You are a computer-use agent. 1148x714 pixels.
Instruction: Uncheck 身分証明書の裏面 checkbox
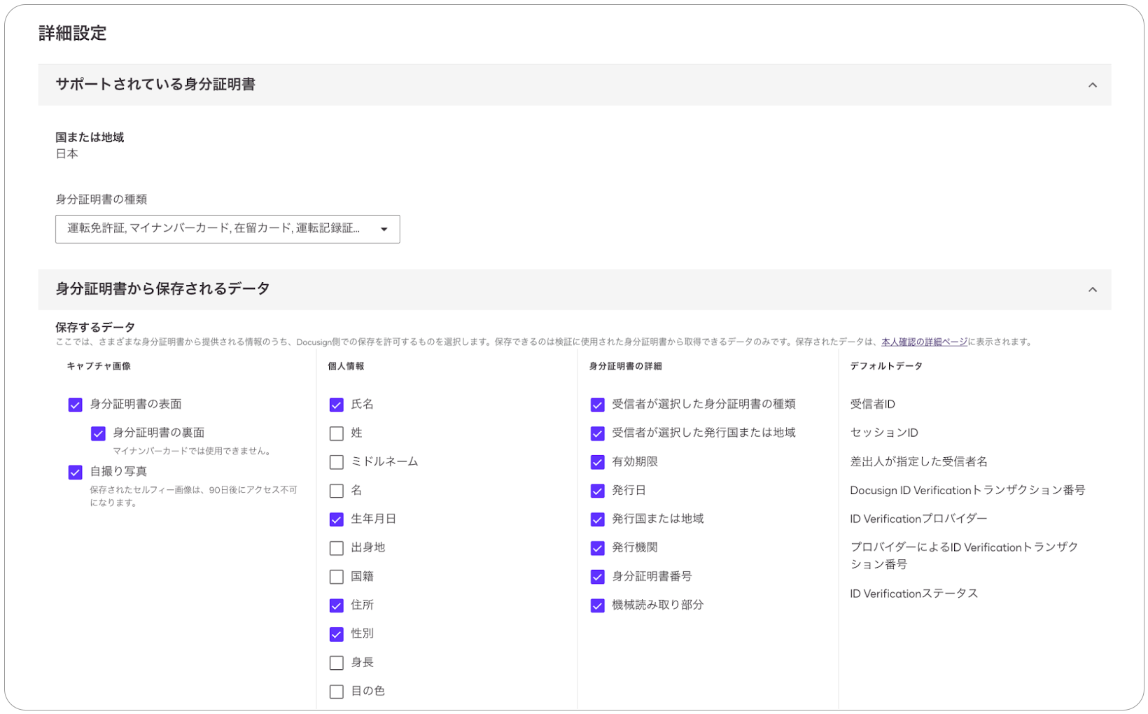point(98,433)
